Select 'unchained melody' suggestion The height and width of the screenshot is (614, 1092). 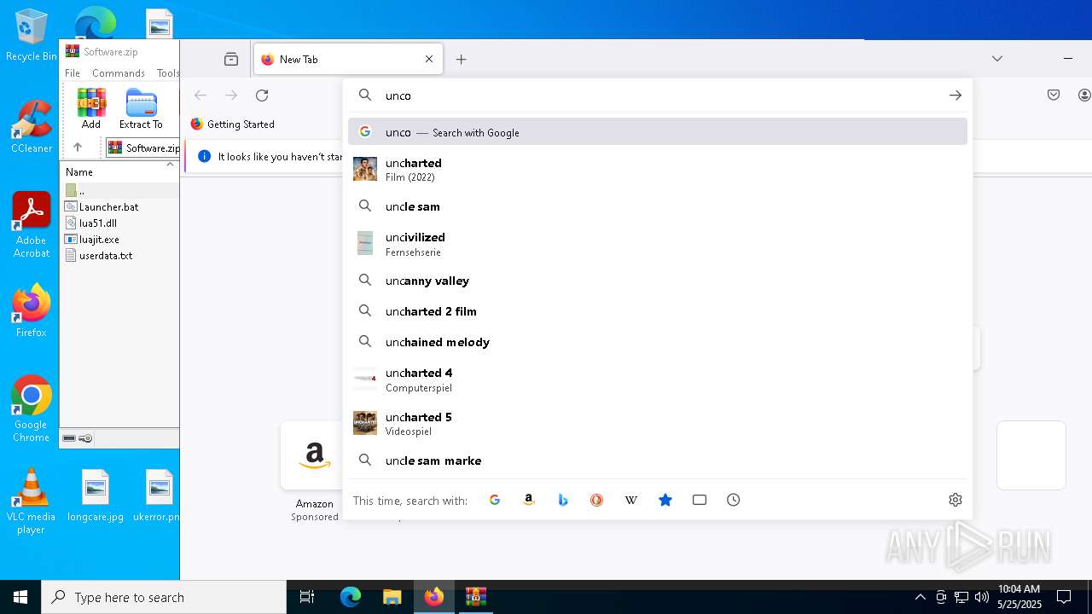tap(658, 342)
